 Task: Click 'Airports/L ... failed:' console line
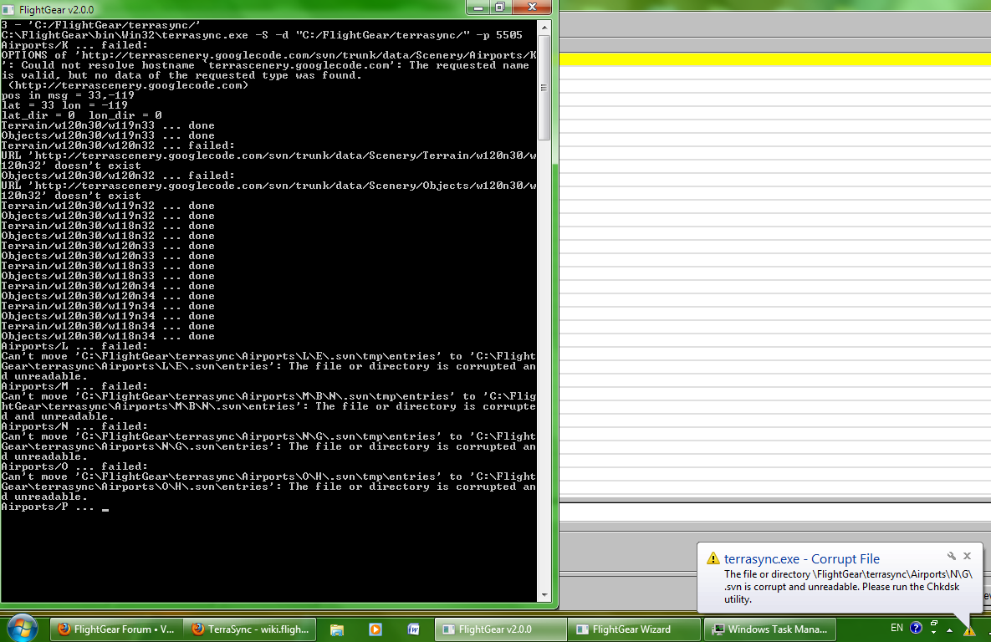coord(74,346)
